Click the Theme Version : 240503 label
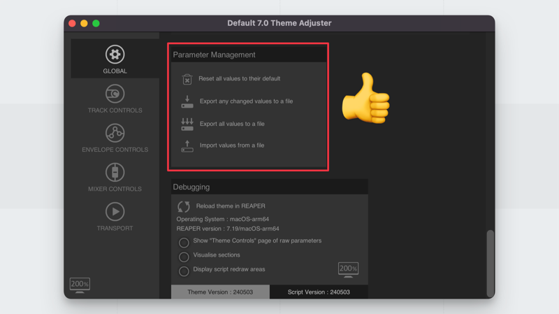Screen dimensions: 559x314 point(220,292)
